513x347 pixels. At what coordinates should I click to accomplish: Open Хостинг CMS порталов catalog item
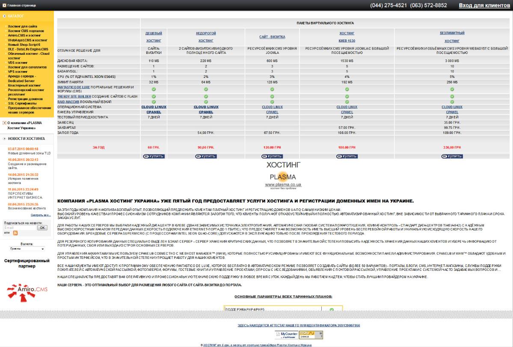[x=26, y=31]
